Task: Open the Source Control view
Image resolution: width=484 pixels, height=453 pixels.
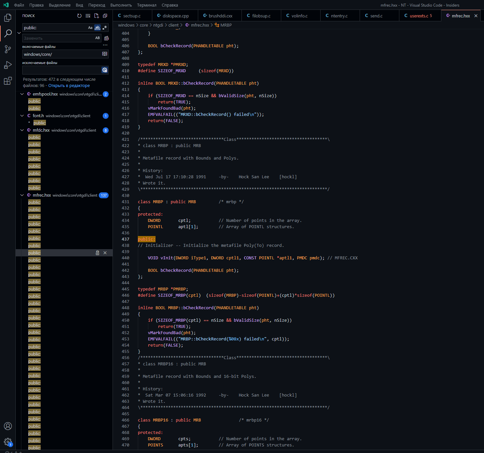Action: tap(8, 49)
